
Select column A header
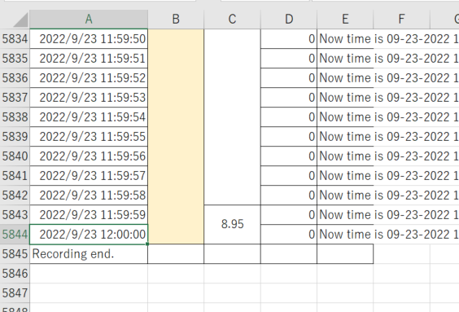click(x=89, y=20)
